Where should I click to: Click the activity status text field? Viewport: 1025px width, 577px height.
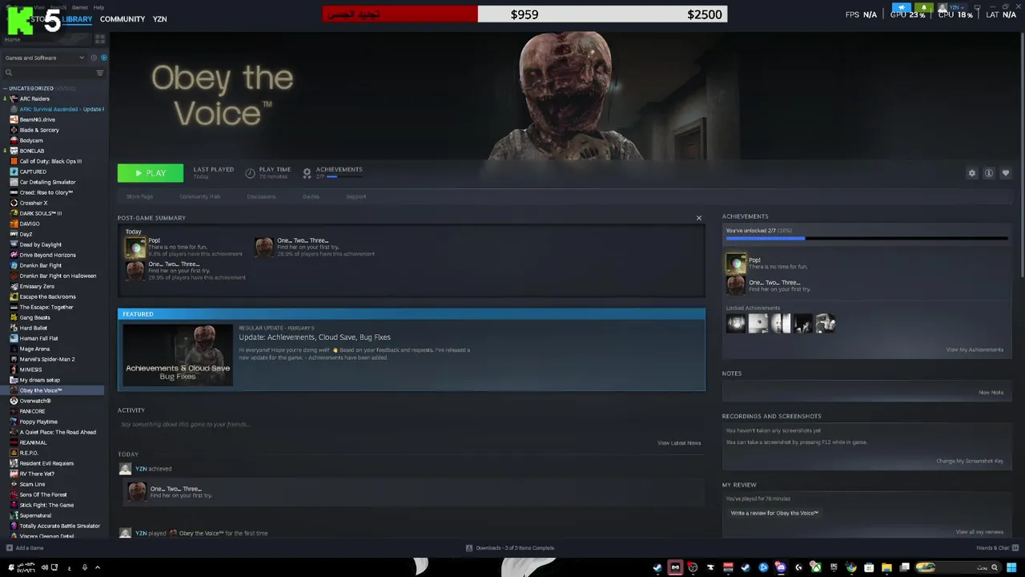410,425
